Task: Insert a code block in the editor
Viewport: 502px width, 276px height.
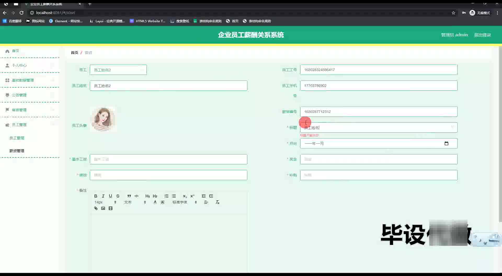Action: [136, 196]
